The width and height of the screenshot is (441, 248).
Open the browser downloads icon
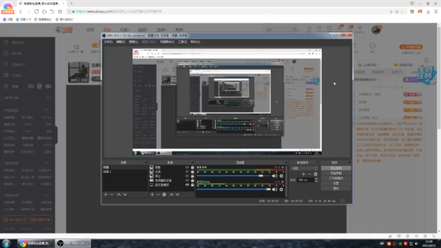click(428, 12)
